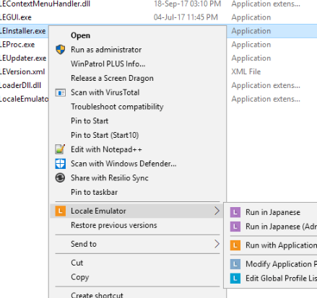
Task: Click the 04-Jul-17 11:45 PM date
Action: coord(186,17)
